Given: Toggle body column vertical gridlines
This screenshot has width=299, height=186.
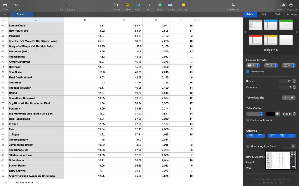Looking at the screenshot, I should pos(260,136).
